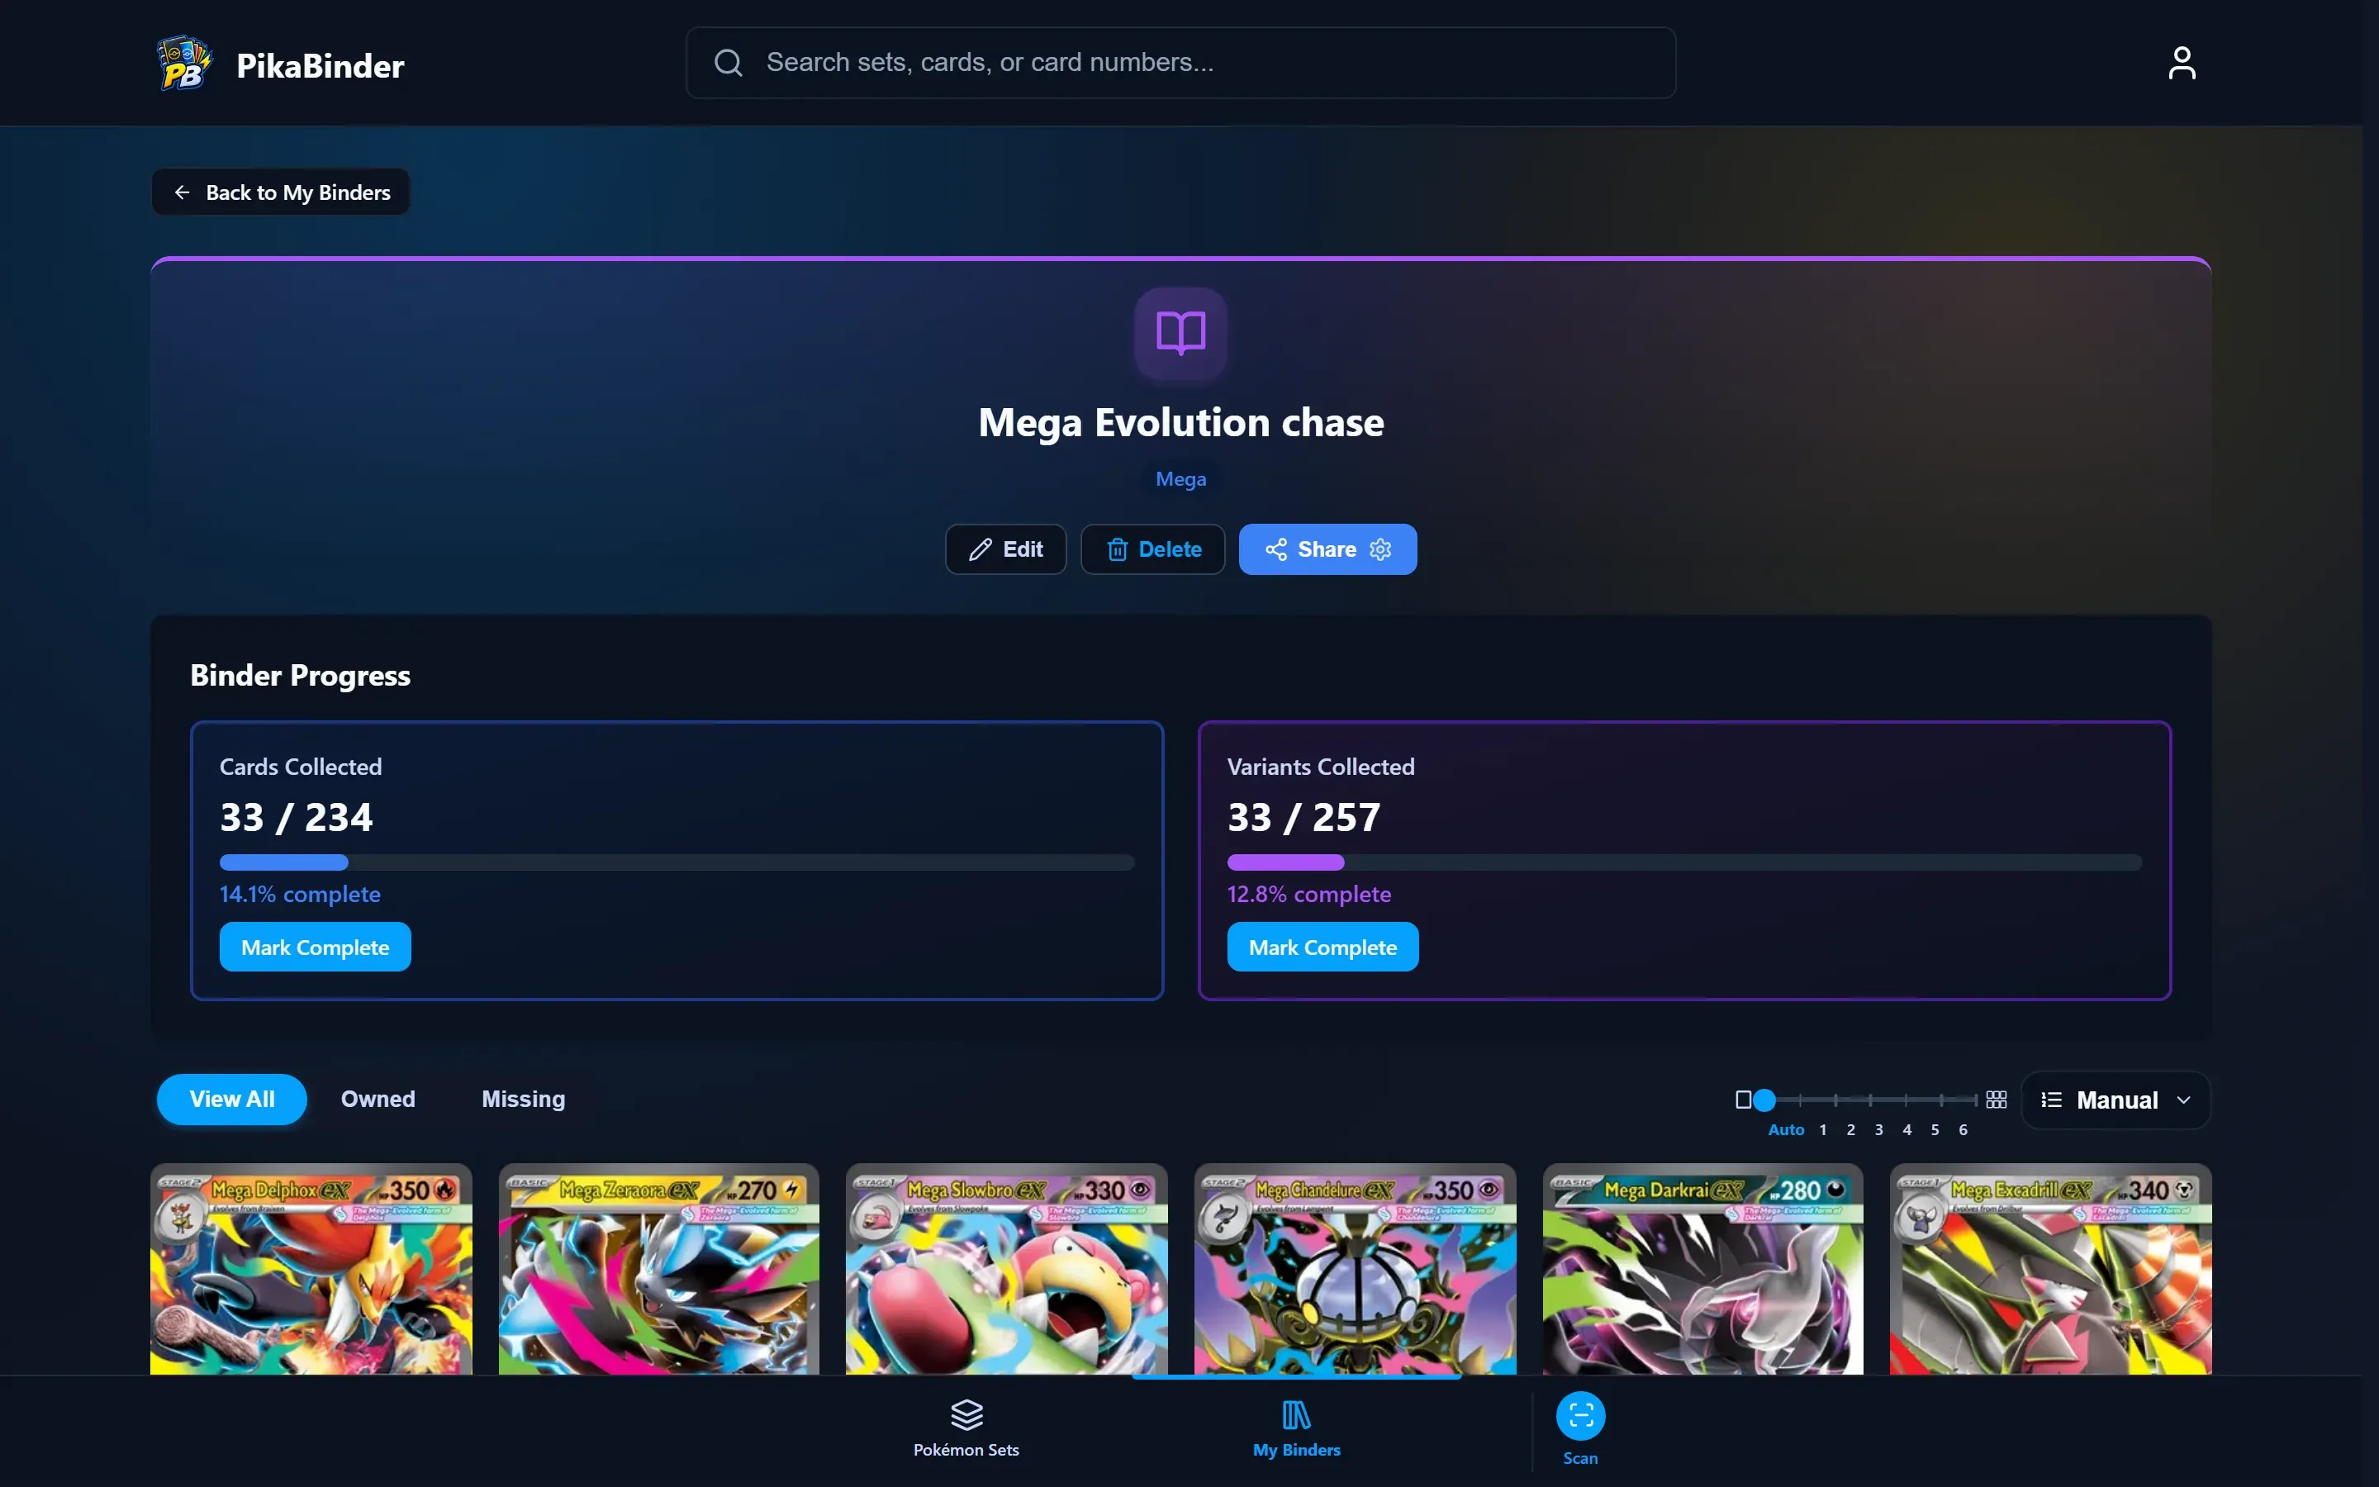Click Back to My Binders button
The height and width of the screenshot is (1487, 2379).
280,192
